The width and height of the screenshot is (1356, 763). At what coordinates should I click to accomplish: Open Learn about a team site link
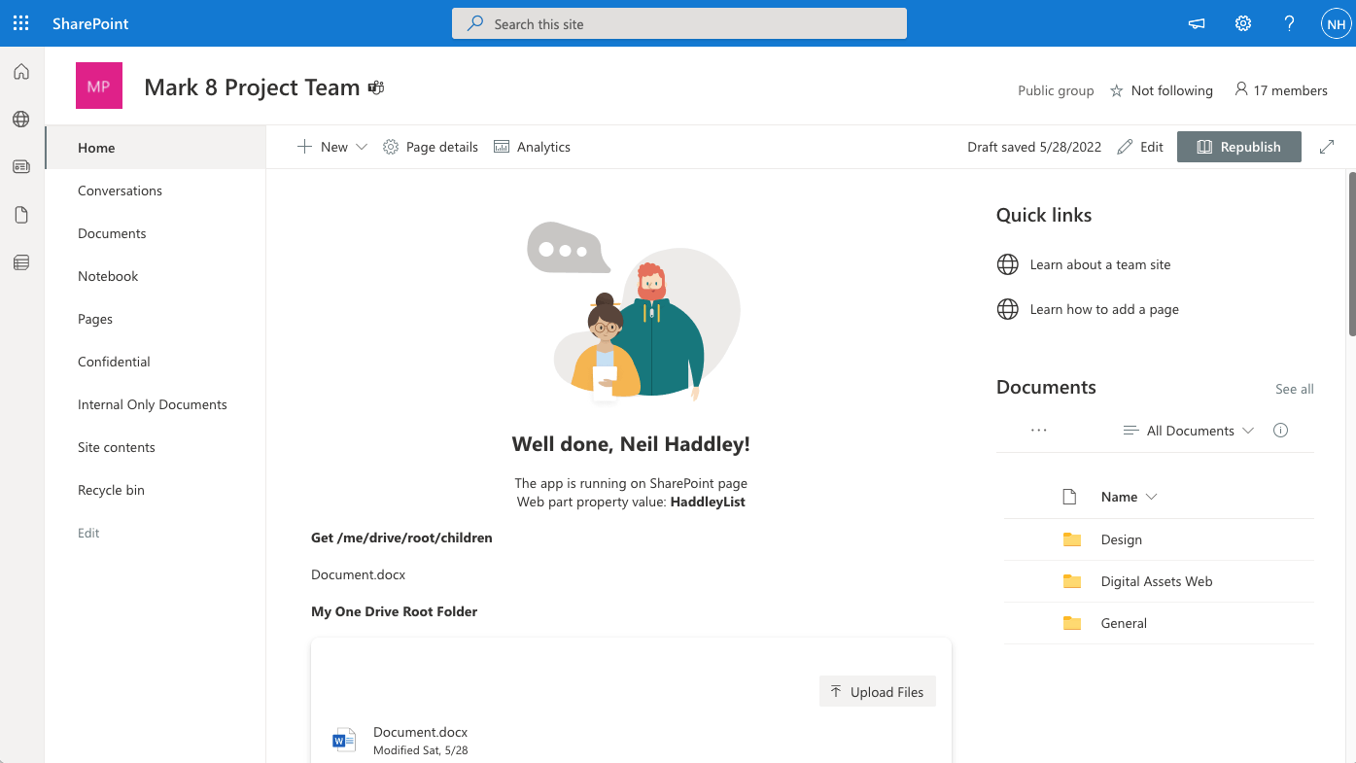click(1099, 264)
